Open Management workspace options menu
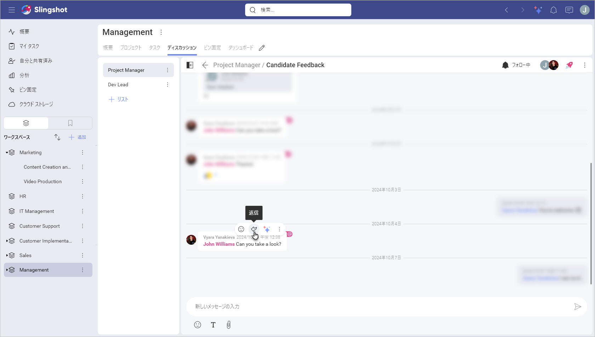Image resolution: width=595 pixels, height=337 pixels. pyautogui.click(x=161, y=32)
